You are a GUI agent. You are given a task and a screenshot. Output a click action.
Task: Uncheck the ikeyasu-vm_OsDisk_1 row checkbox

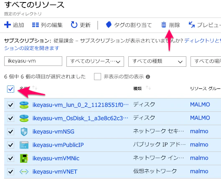coord(10,118)
